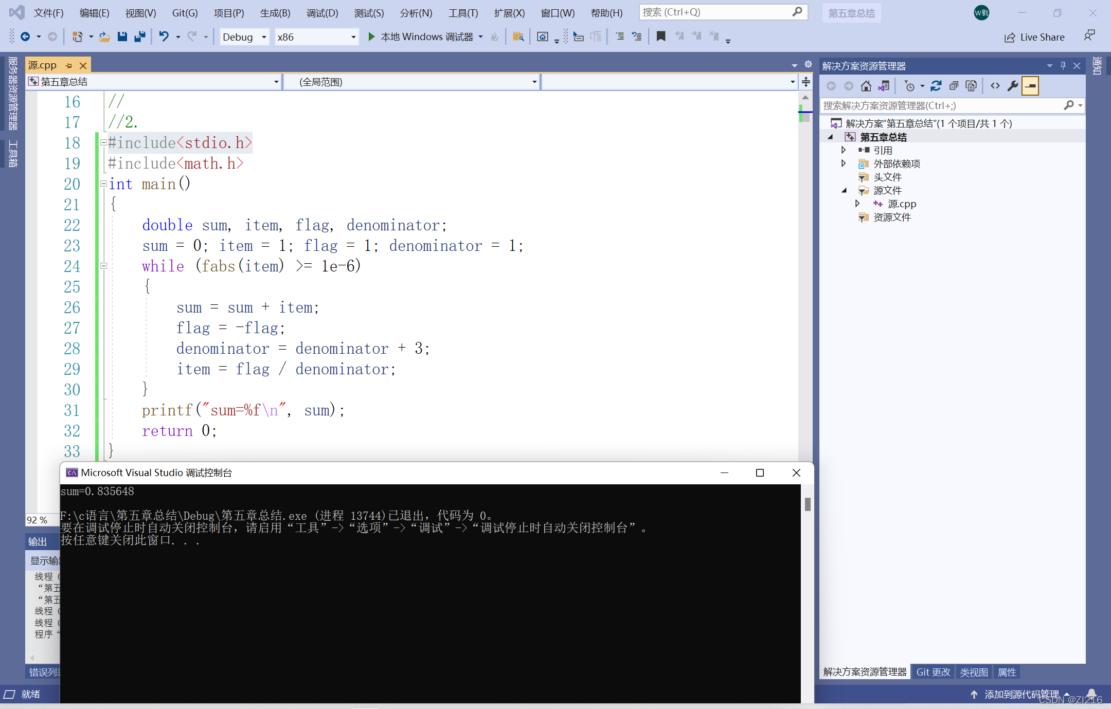Toggle bookmark on current line
This screenshot has width=1111, height=709.
point(661,36)
